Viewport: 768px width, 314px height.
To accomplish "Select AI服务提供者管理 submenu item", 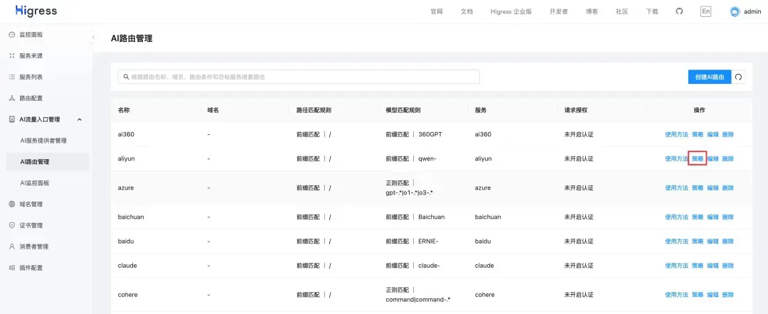I will [x=43, y=141].
